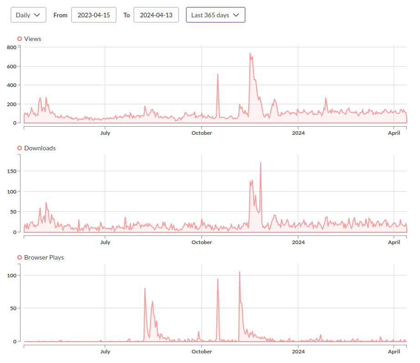Click the October label under Downloads chart

(x=202, y=242)
